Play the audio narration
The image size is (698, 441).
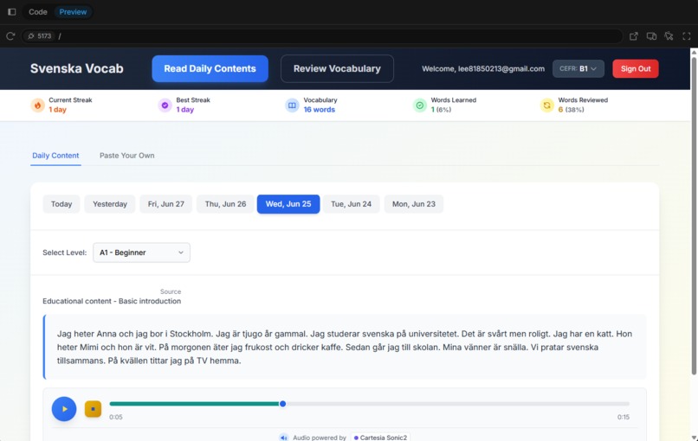64,409
